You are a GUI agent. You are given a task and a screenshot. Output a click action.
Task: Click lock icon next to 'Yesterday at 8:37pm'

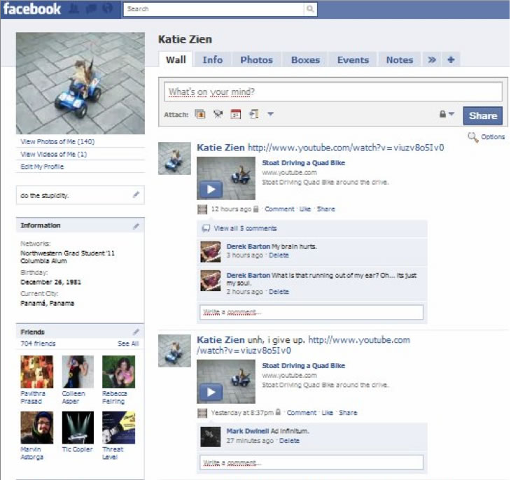(278, 412)
